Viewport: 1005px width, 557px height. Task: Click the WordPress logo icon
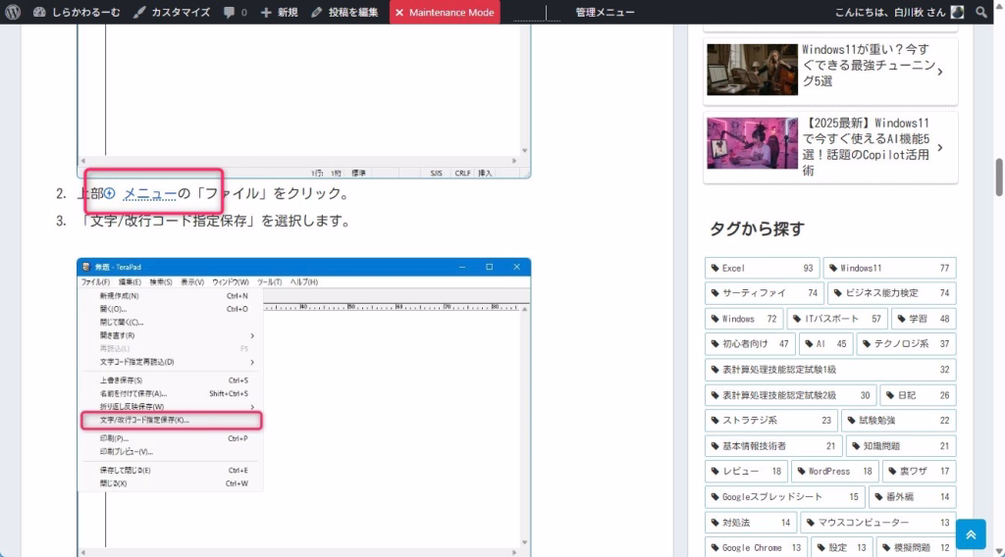click(x=13, y=12)
